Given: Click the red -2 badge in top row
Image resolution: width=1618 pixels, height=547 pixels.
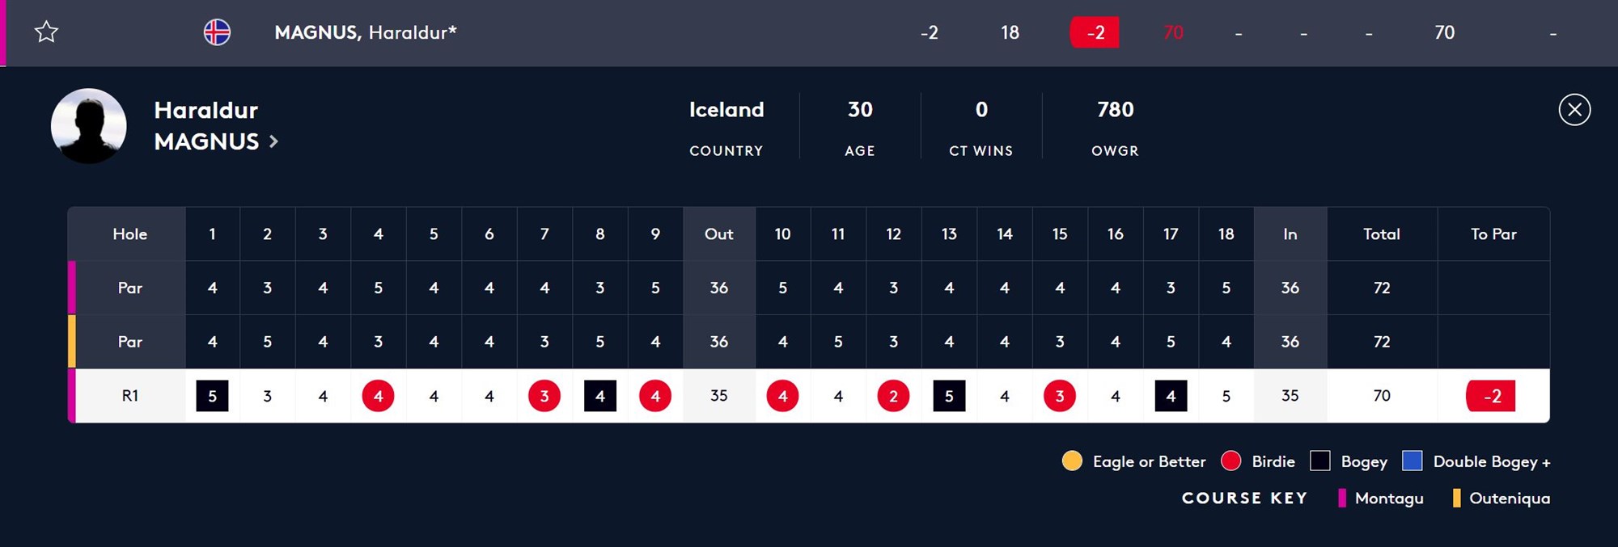Looking at the screenshot, I should coord(1095,32).
